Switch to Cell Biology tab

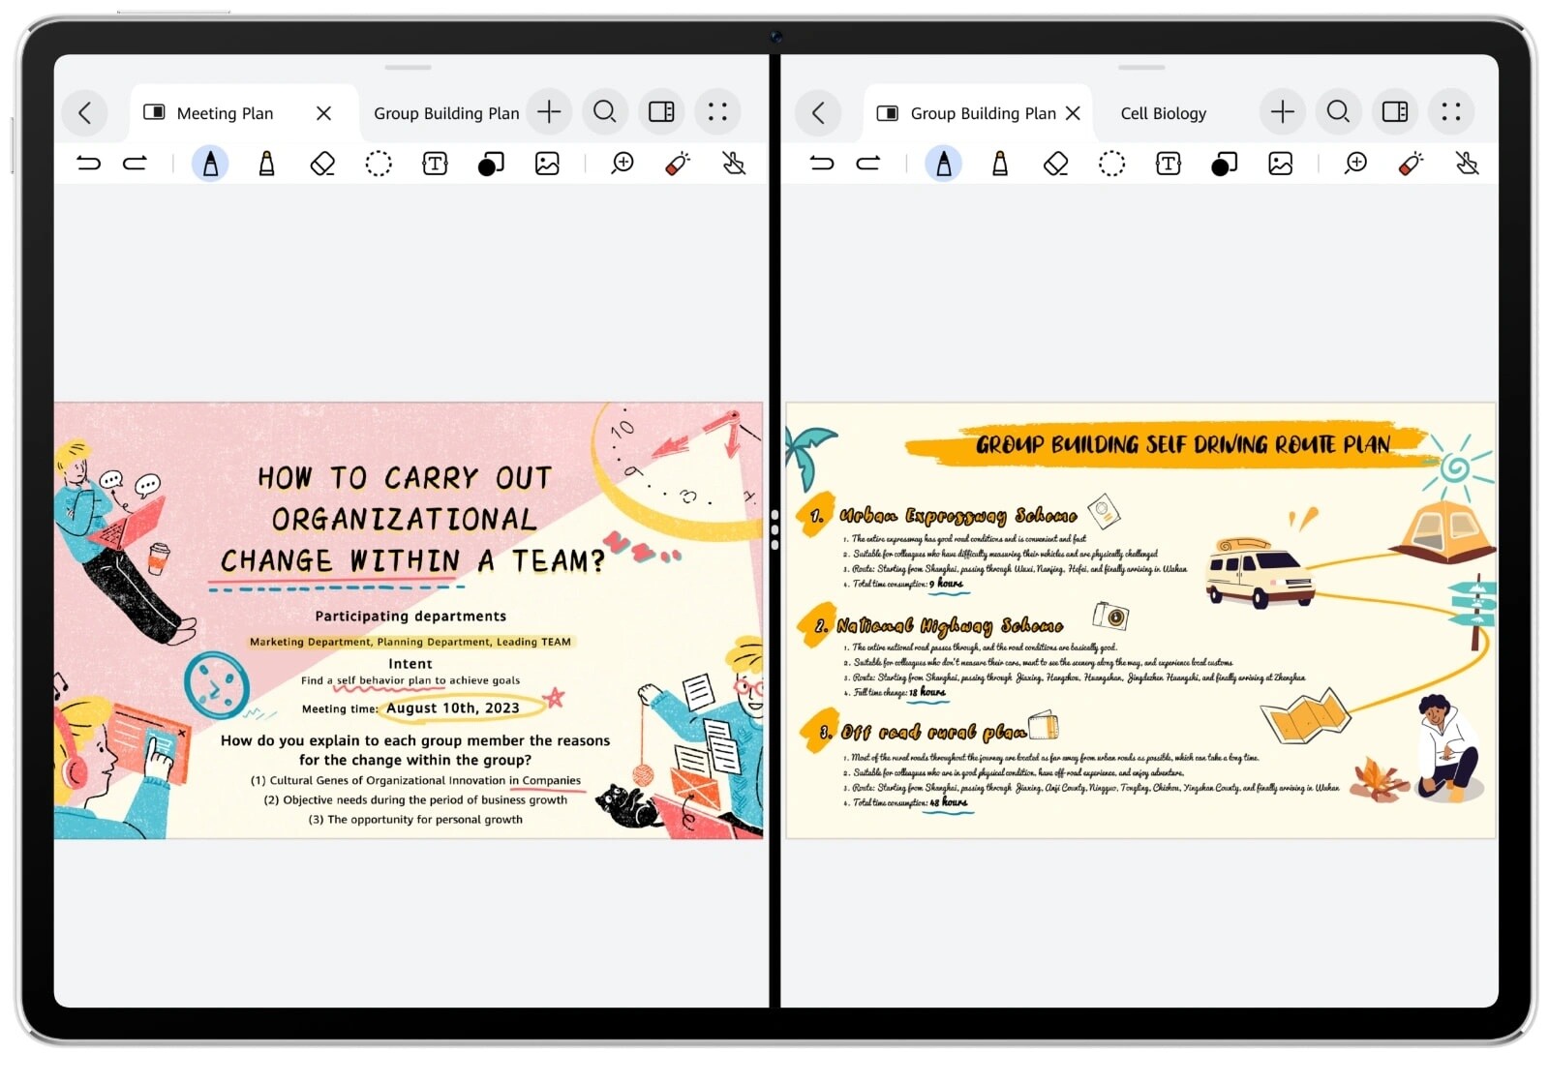[x=1163, y=113]
